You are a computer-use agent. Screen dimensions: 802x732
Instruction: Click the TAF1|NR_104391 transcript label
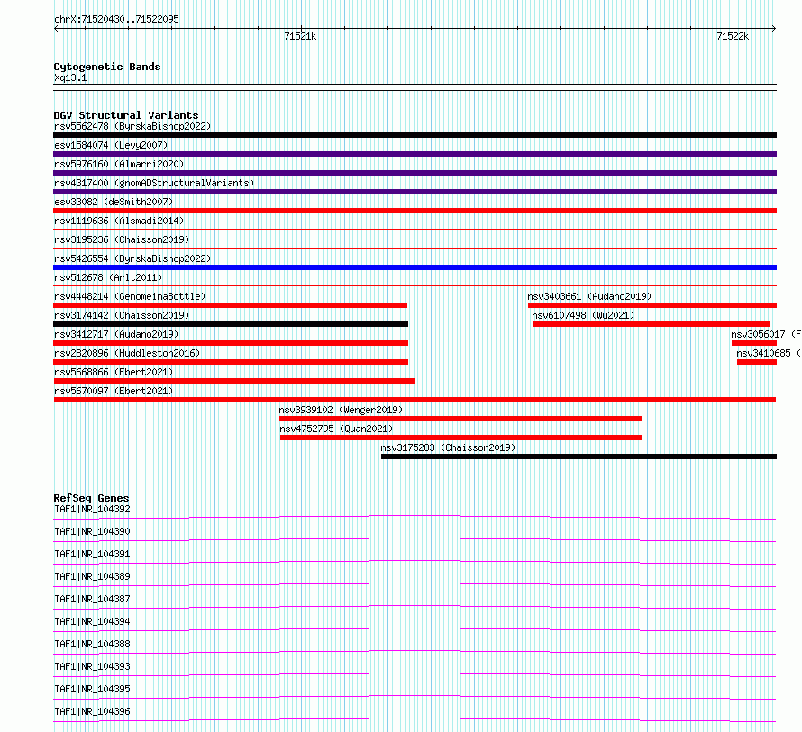pyautogui.click(x=92, y=554)
